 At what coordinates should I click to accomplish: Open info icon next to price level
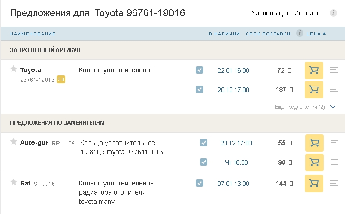point(333,13)
